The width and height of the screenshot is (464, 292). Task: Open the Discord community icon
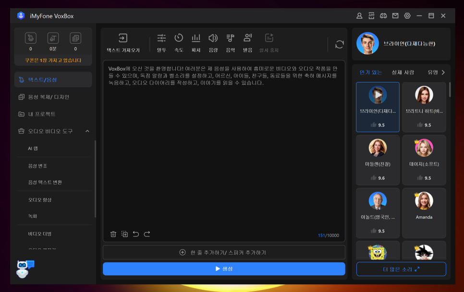383,16
